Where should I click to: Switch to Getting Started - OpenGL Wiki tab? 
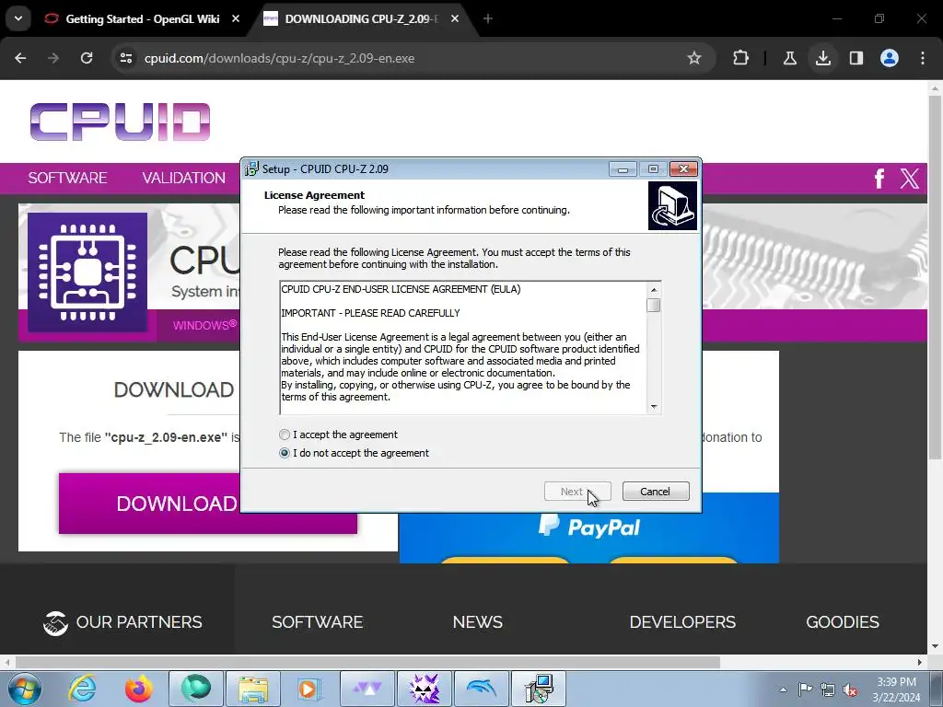click(143, 19)
